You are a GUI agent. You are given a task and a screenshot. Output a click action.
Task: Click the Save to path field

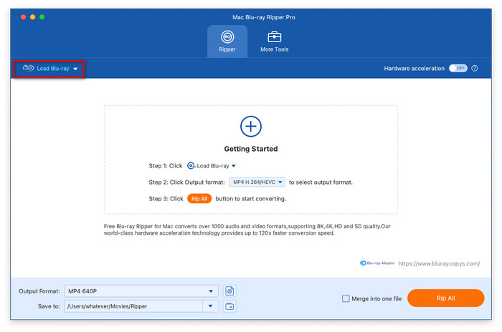[x=133, y=306]
